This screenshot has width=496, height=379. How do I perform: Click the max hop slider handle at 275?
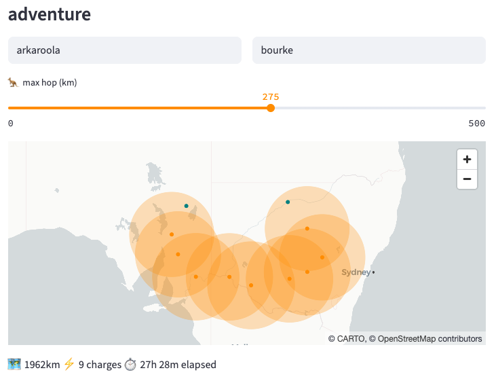[x=271, y=108]
